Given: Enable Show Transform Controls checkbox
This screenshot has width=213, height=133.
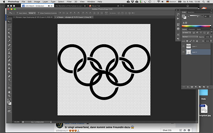Looking at the screenshot, I should (39, 13).
